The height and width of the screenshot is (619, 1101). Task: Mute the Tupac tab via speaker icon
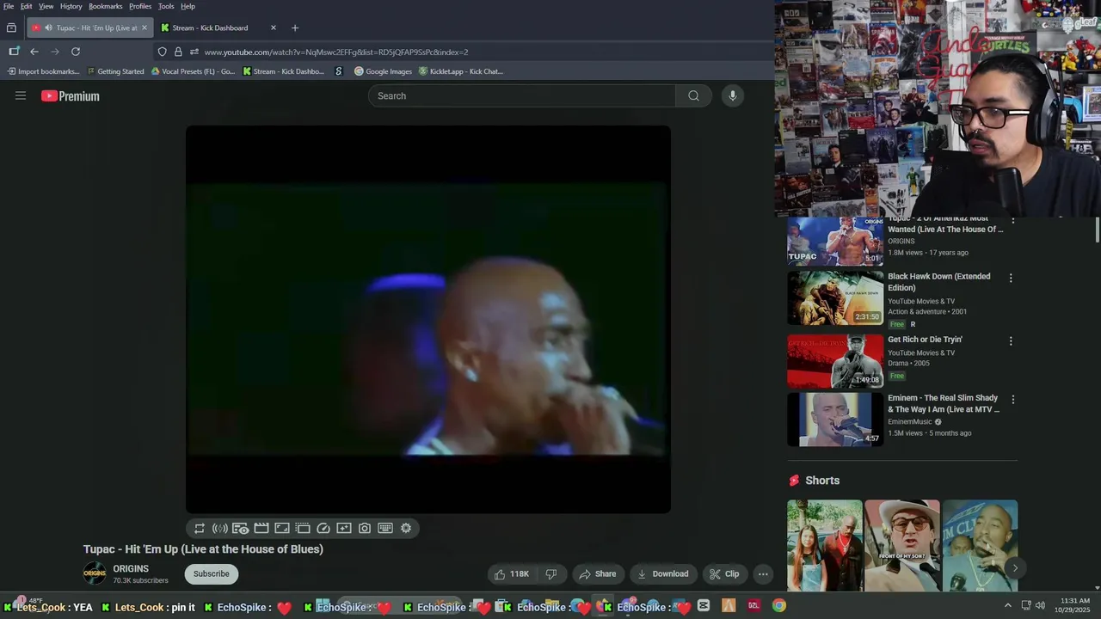point(48,28)
